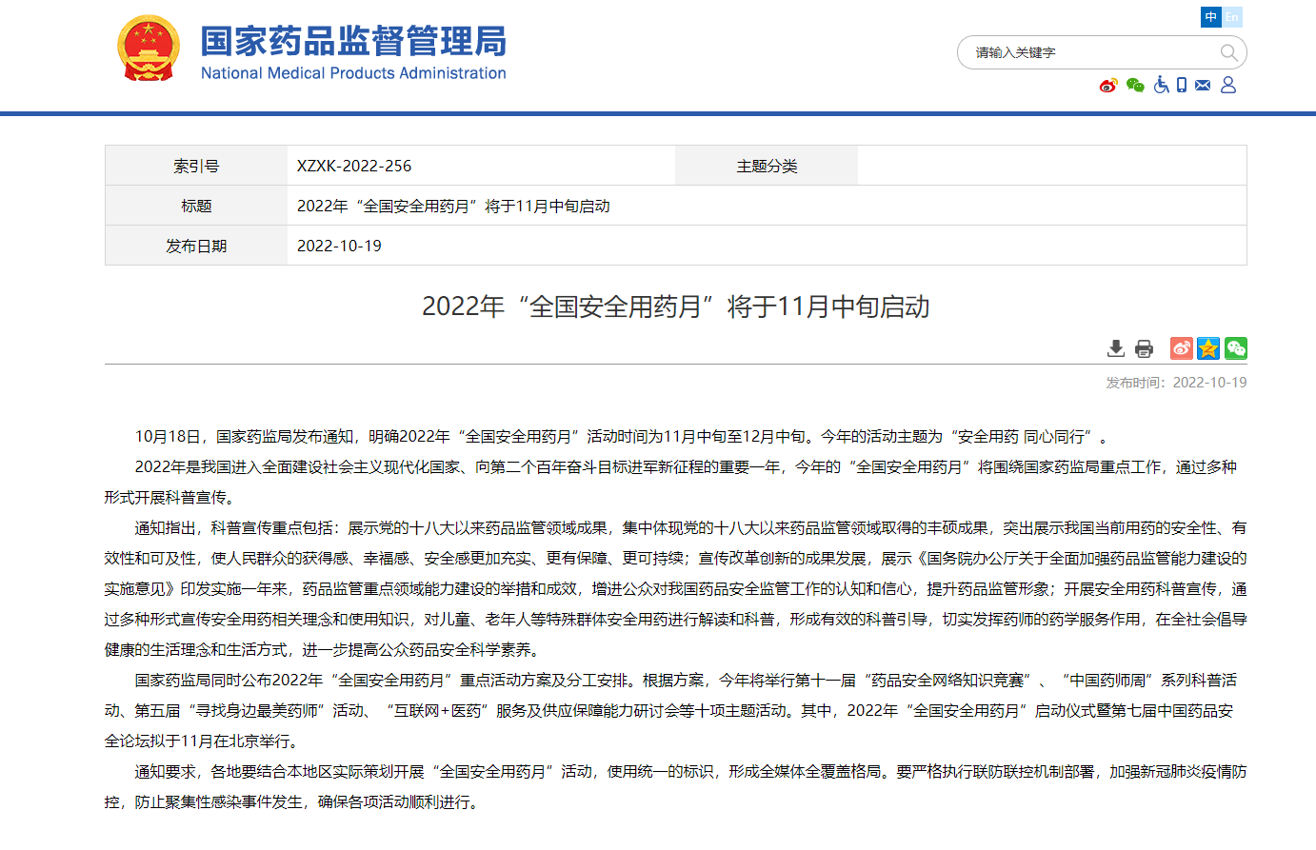Share the article to Weibo

click(x=1181, y=348)
